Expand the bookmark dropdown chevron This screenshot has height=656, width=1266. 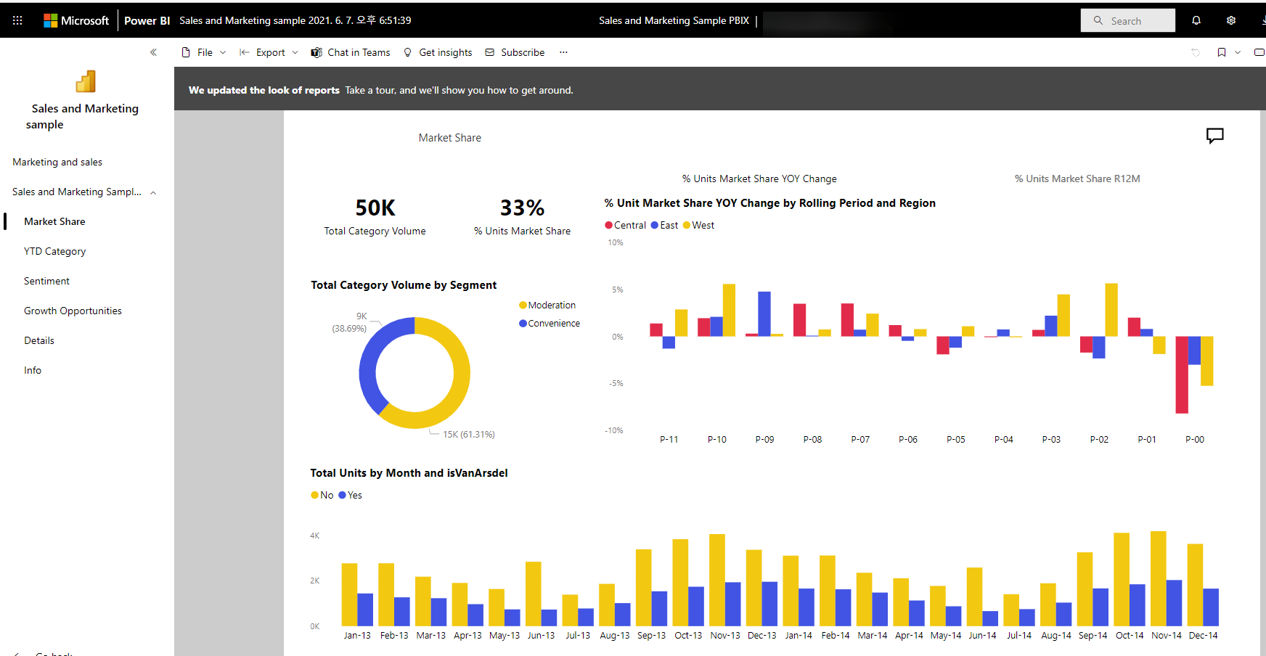pyautogui.click(x=1238, y=52)
